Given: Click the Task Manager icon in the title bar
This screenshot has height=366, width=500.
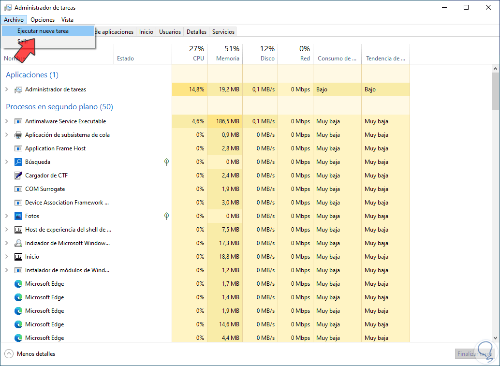Looking at the screenshot, I should (8, 7).
